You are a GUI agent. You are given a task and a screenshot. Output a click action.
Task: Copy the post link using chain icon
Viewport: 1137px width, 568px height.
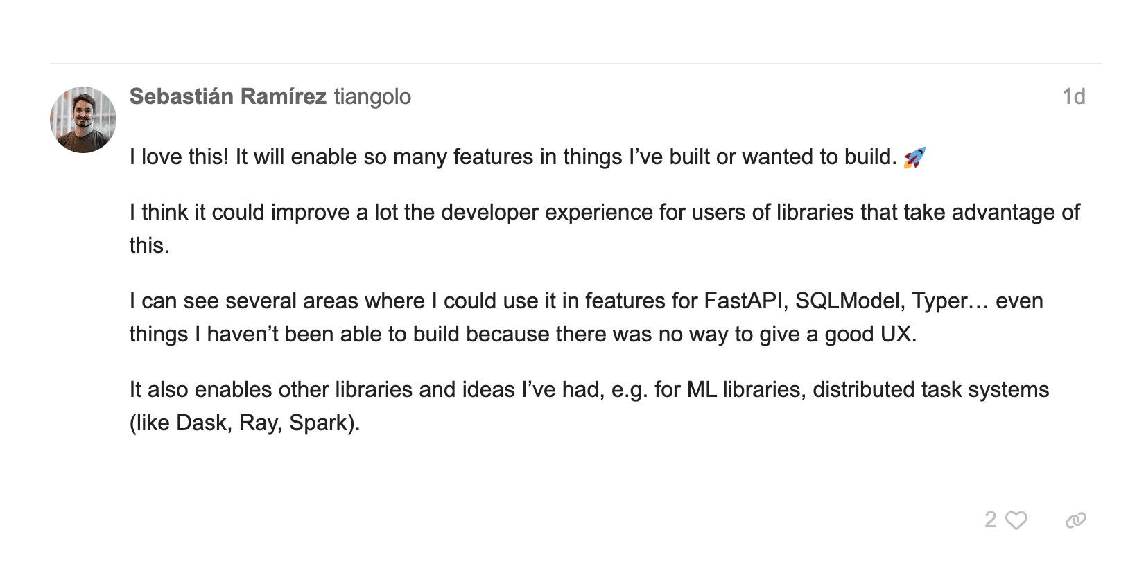click(x=1075, y=520)
